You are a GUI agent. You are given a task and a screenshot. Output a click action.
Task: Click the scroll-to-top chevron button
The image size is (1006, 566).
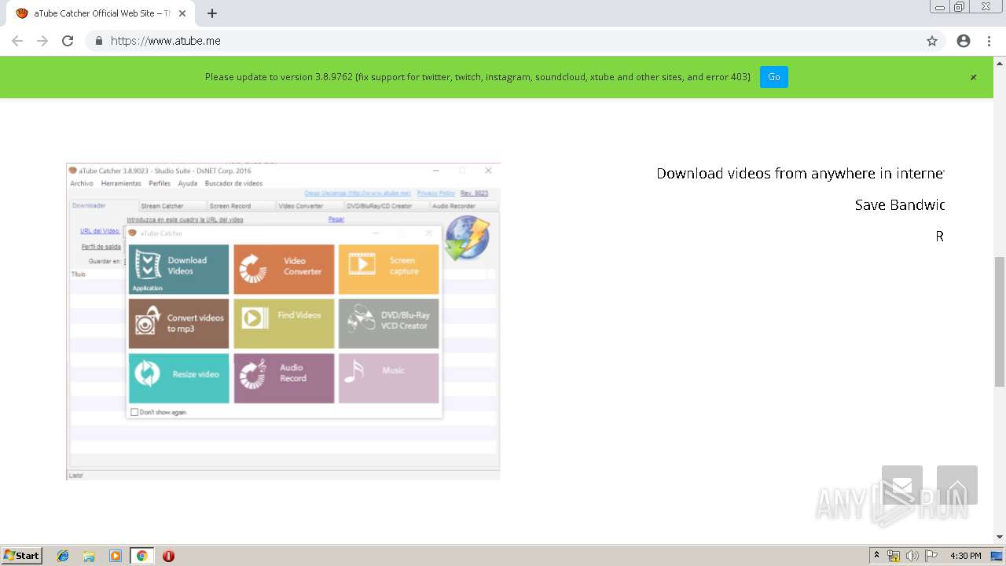(957, 485)
